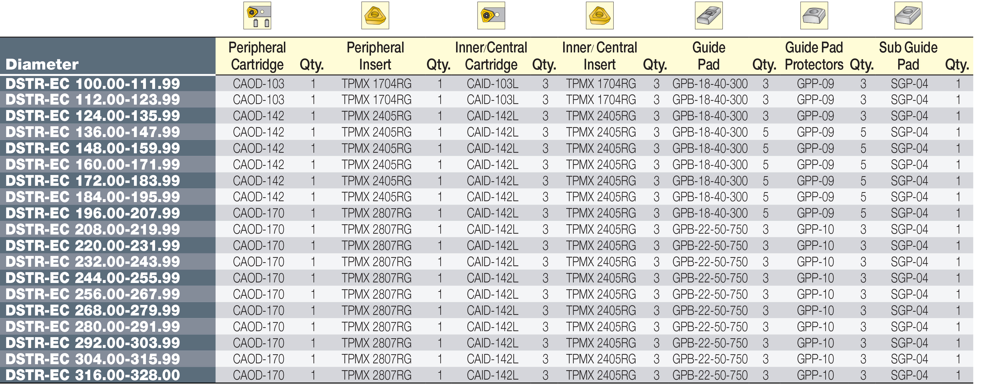Select the Peripheral Cartridge column header

click(x=257, y=56)
